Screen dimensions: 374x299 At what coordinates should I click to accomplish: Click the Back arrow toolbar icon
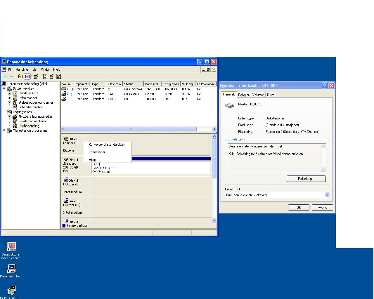click(x=5, y=77)
